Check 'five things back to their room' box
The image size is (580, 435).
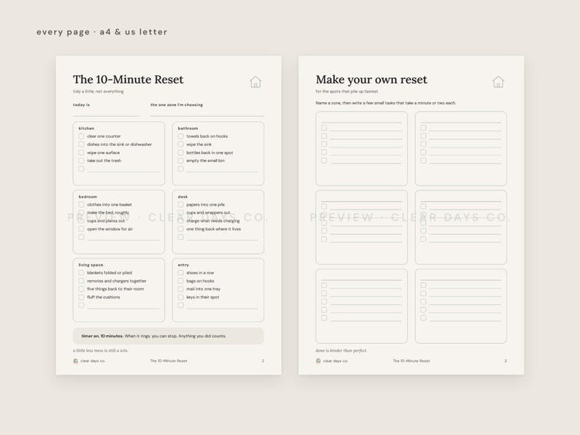[x=81, y=288]
